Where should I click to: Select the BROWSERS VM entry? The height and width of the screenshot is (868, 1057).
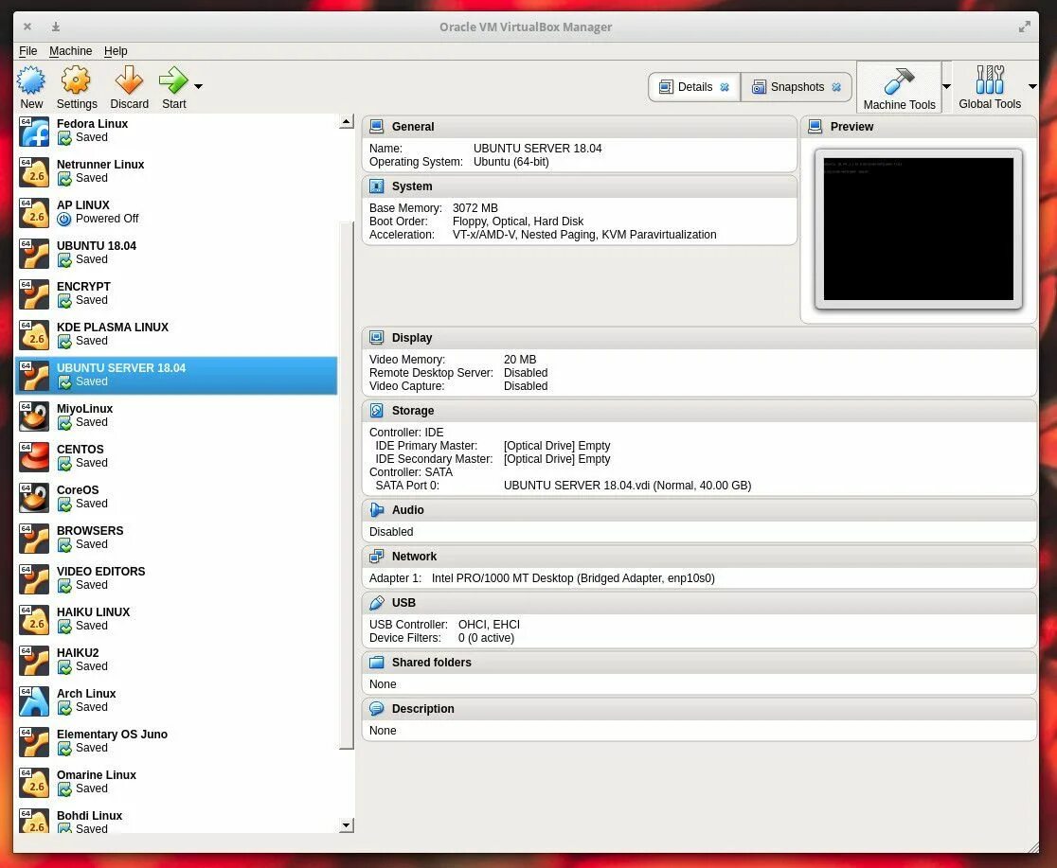tap(176, 538)
